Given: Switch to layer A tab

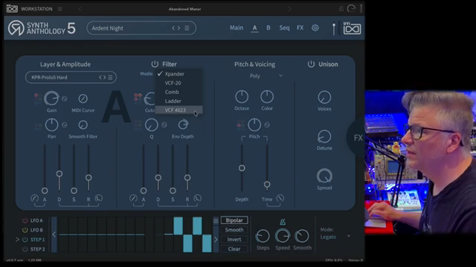Looking at the screenshot, I should point(254,28).
